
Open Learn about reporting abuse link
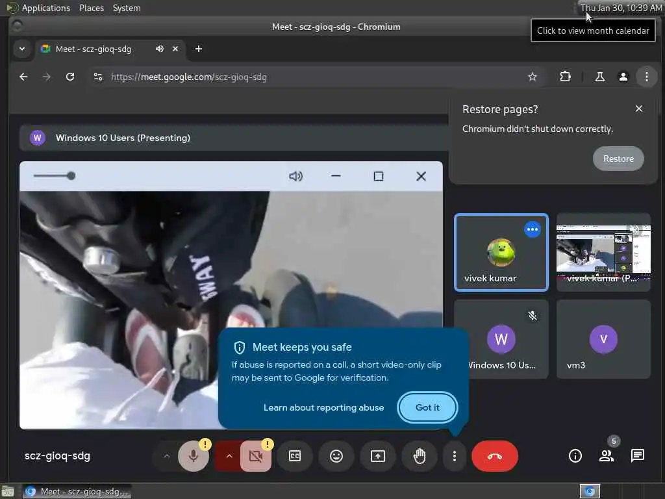(323, 407)
